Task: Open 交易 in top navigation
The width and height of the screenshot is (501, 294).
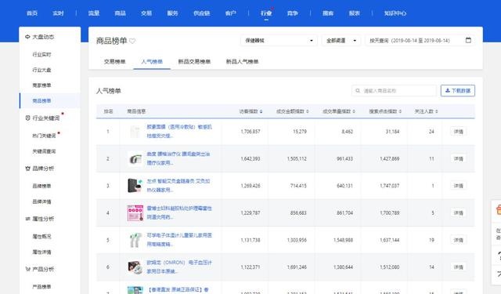Action: click(x=146, y=13)
